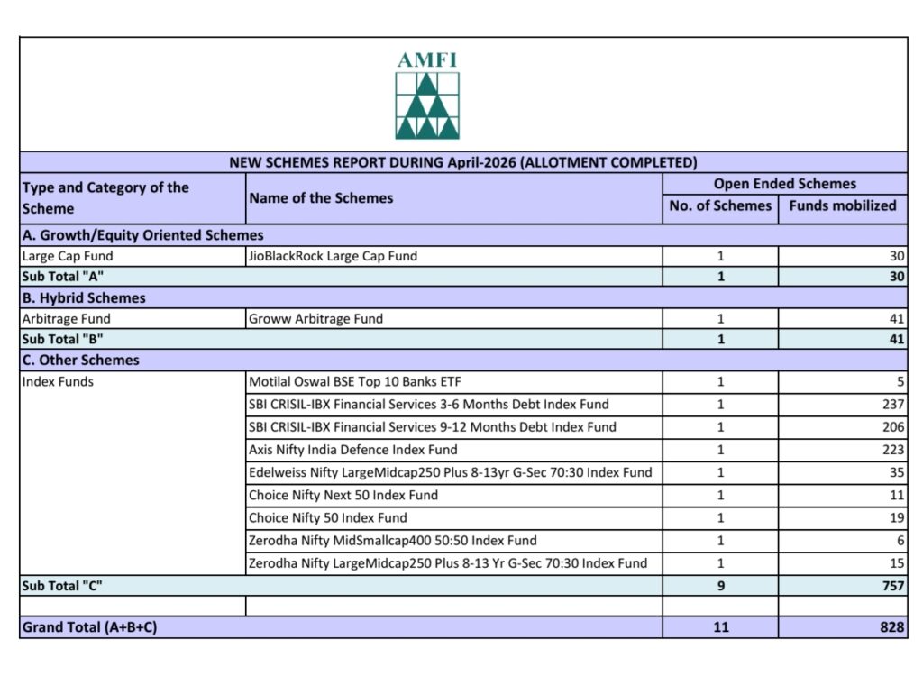Select the 'B. Hybrid Schemes' section row
Viewport: 923px width, 694px height.
463,297
